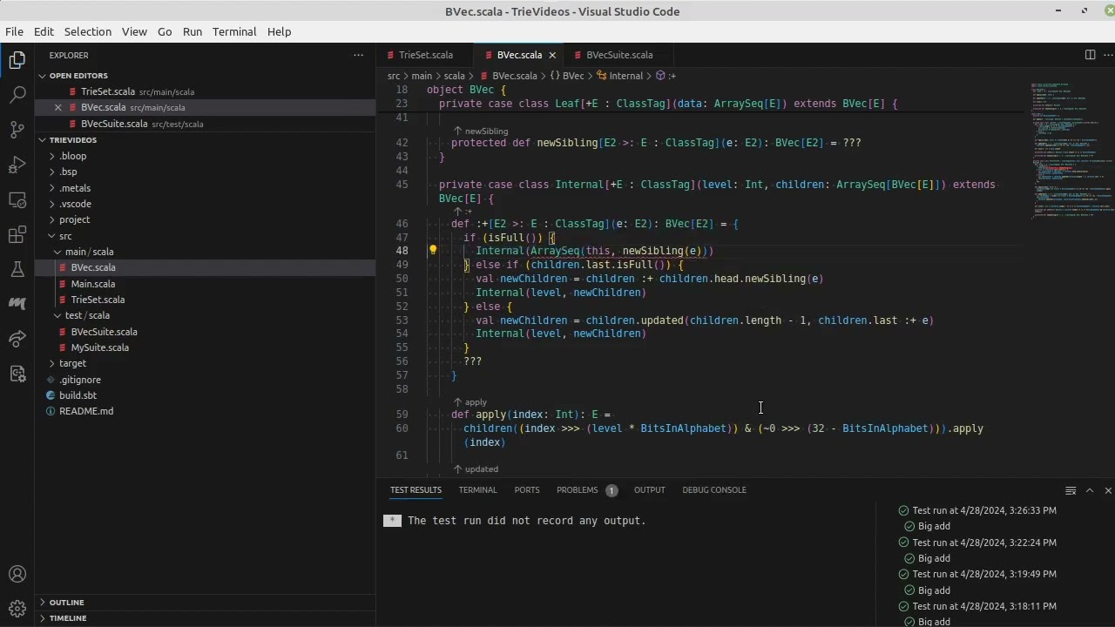Expand .metals folder

[75, 188]
